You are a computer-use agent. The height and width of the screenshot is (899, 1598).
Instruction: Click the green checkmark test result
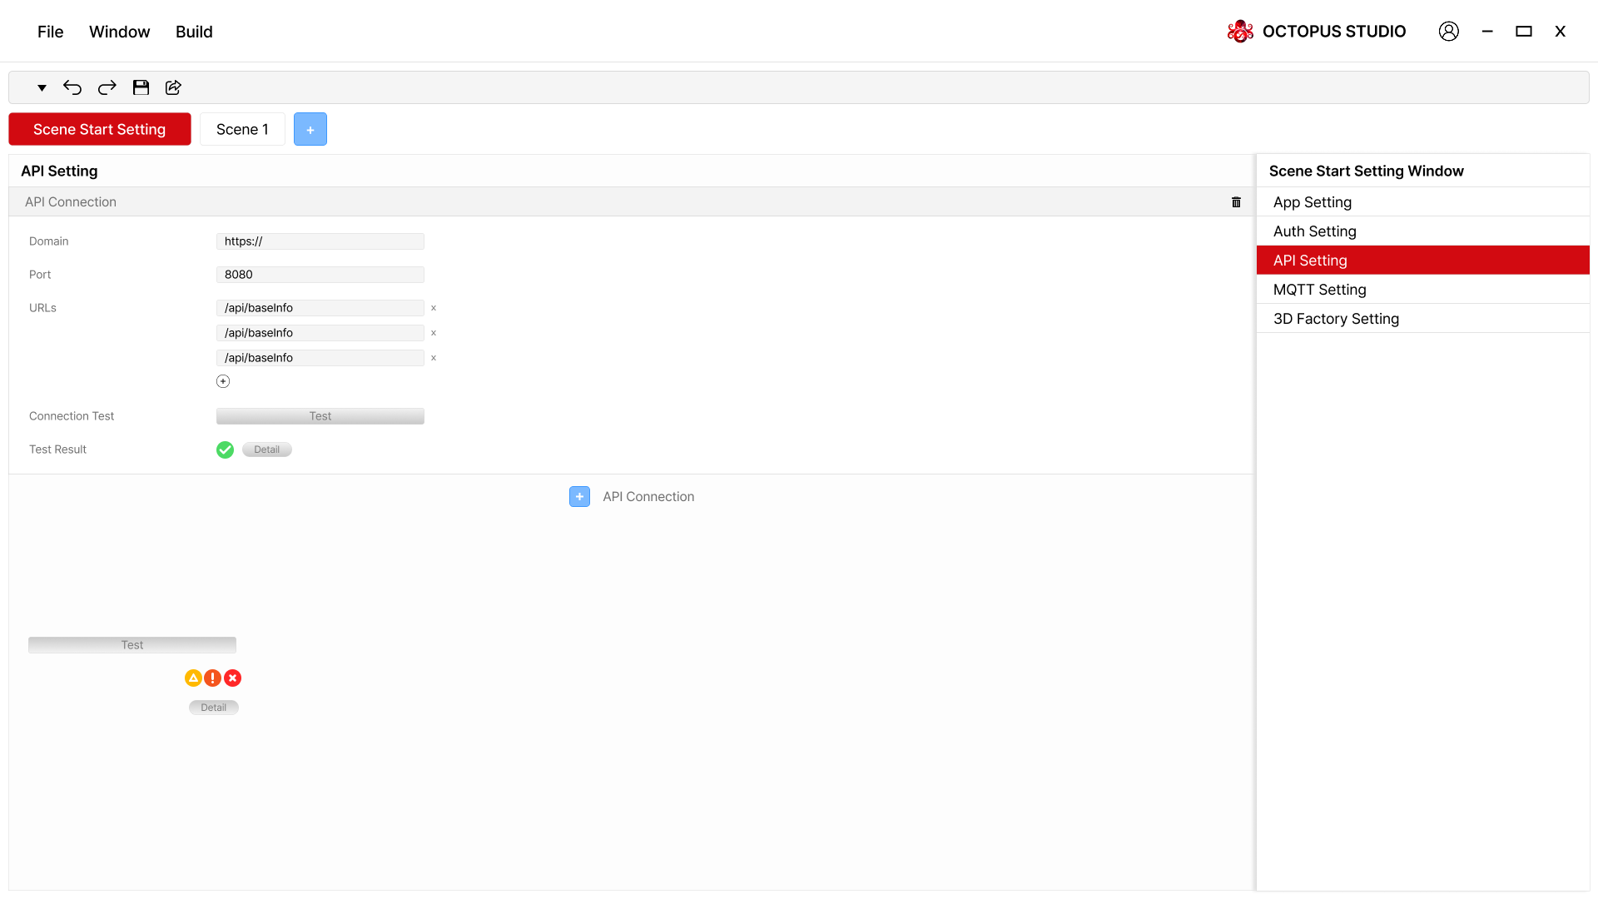click(225, 449)
